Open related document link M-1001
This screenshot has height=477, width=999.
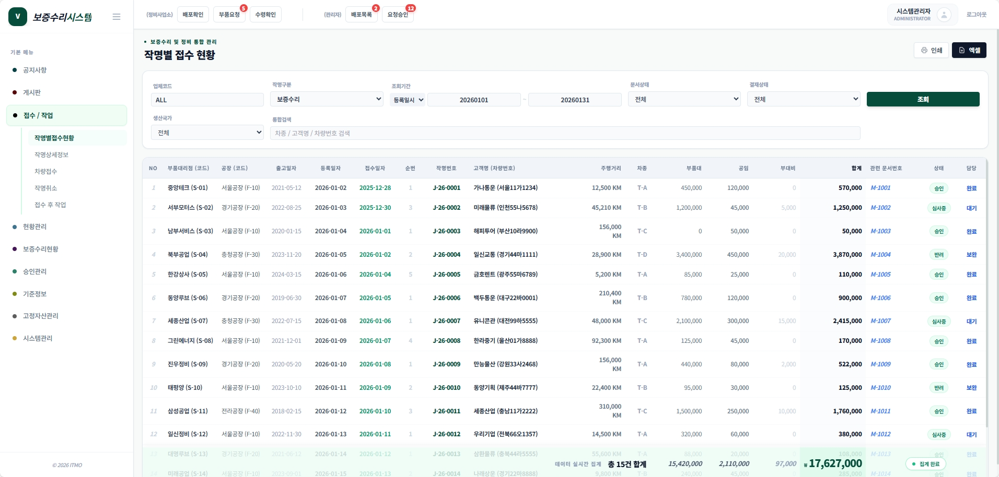pos(880,188)
